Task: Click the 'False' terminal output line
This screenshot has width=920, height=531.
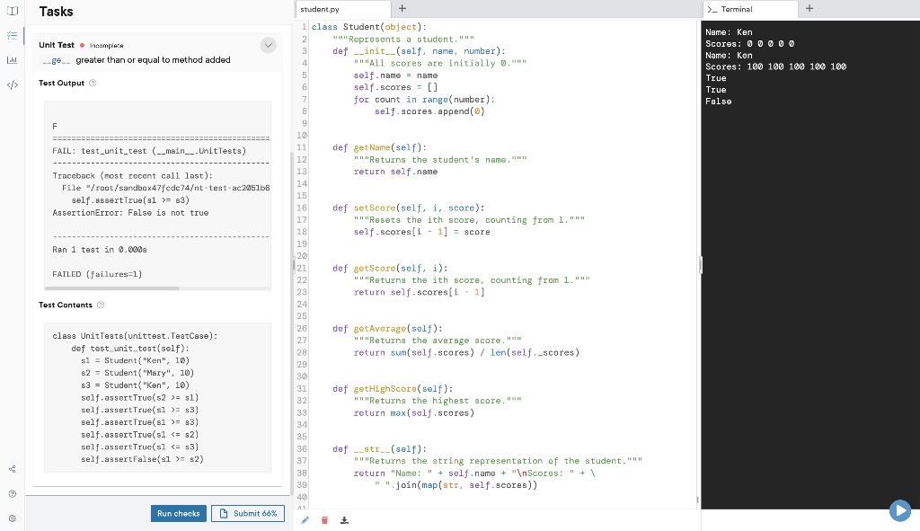Action: click(718, 102)
